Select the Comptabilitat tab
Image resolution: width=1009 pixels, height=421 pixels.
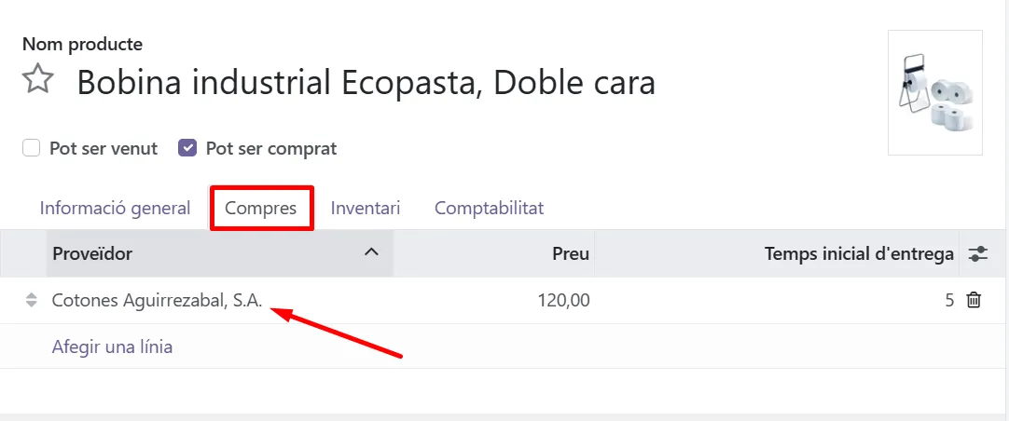(489, 208)
